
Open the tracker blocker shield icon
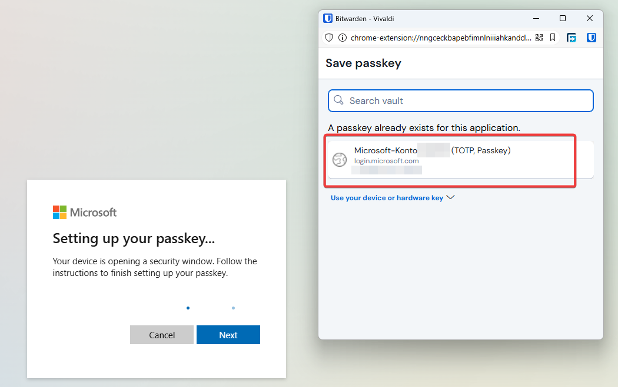tap(329, 38)
